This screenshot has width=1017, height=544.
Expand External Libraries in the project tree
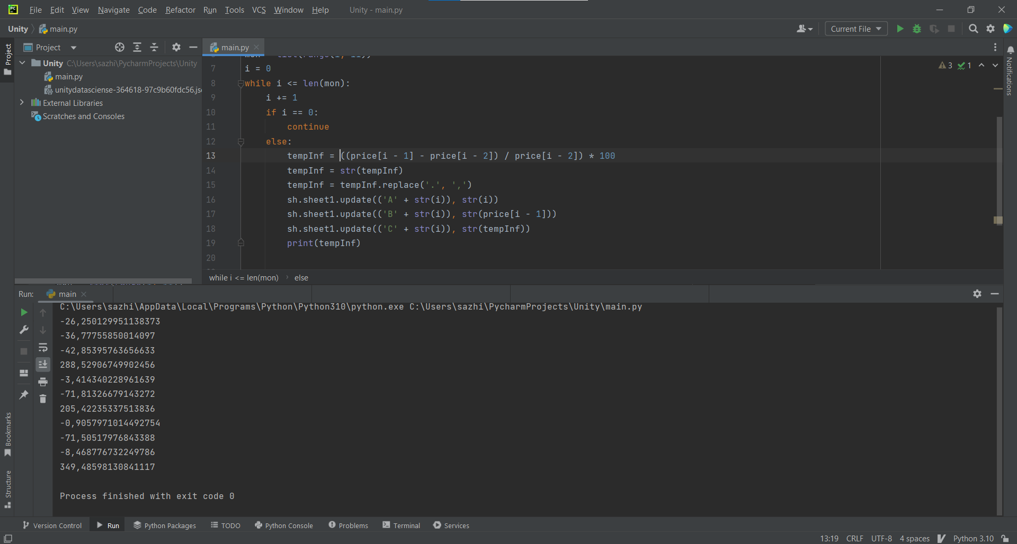tap(22, 102)
